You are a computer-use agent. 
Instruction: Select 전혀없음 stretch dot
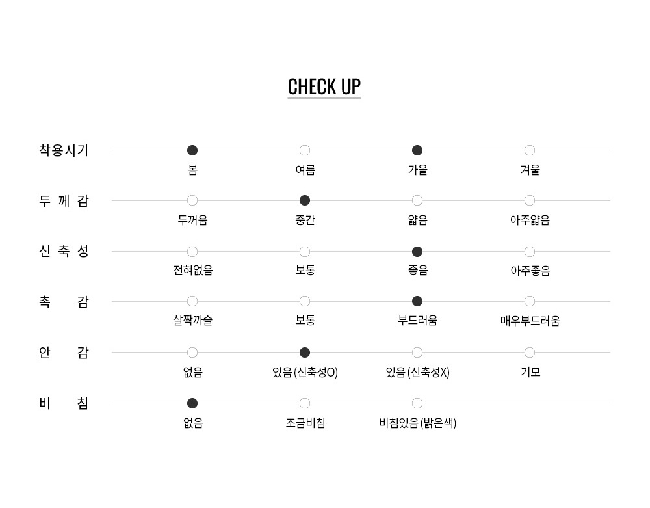click(192, 252)
